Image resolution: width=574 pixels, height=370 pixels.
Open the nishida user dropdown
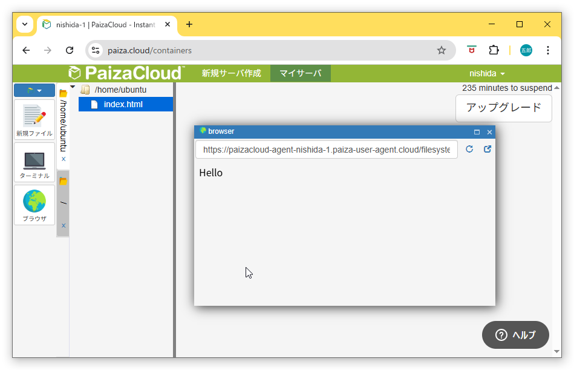pos(488,74)
